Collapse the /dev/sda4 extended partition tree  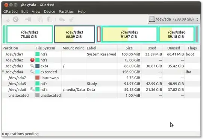(3, 71)
